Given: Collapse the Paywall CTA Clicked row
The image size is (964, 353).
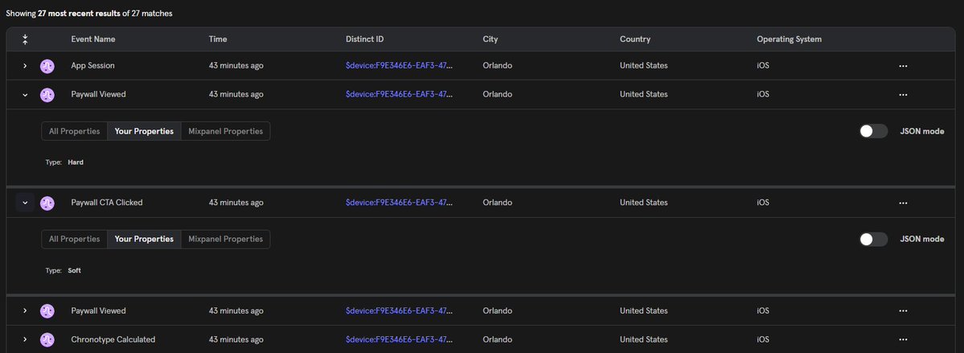Looking at the screenshot, I should [x=25, y=203].
